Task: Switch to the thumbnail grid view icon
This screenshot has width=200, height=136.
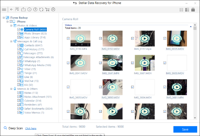Action: coord(181,10)
